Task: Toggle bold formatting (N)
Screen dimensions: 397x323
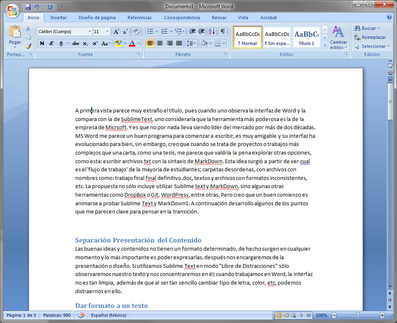Action: 42,43
